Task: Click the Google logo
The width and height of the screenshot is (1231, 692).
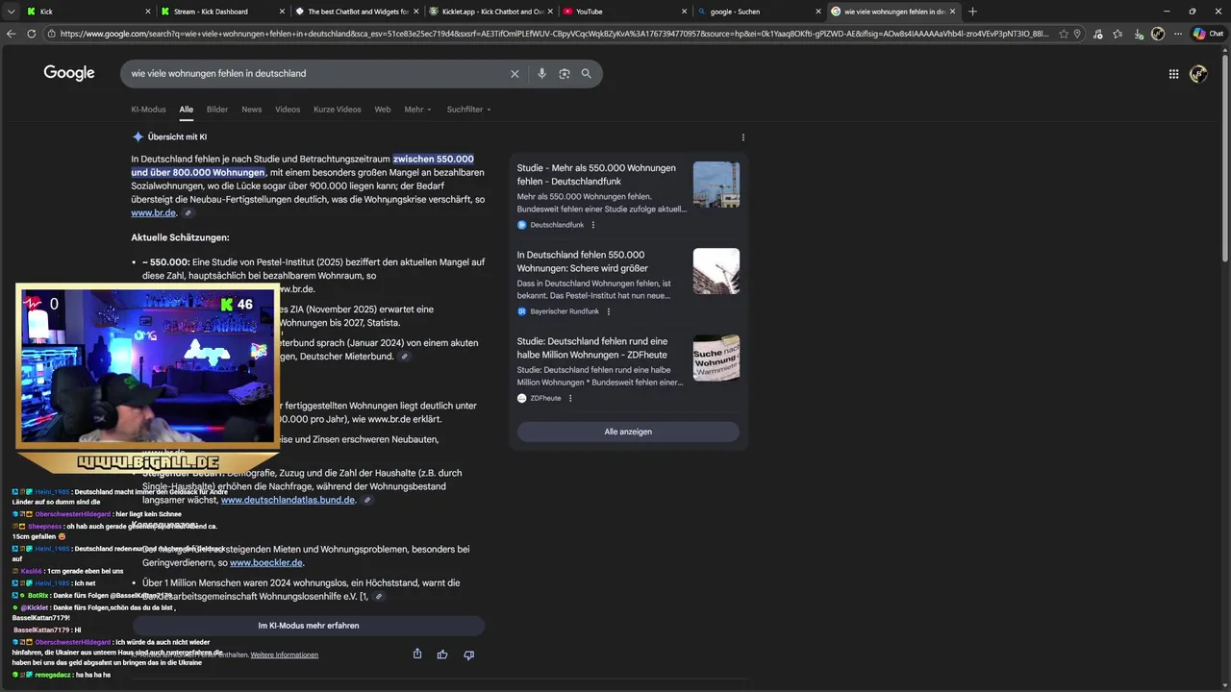Action: click(x=69, y=73)
